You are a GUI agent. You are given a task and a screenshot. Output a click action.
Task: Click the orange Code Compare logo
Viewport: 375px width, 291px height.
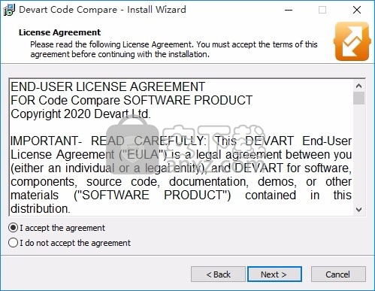pyautogui.click(x=352, y=41)
